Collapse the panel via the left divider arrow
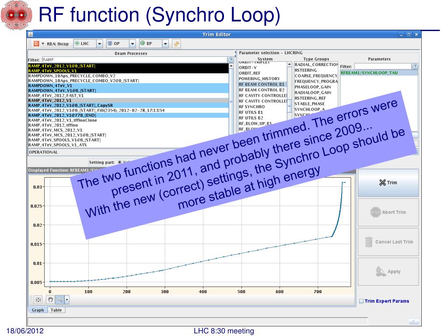448x336 pixels. coord(236,52)
